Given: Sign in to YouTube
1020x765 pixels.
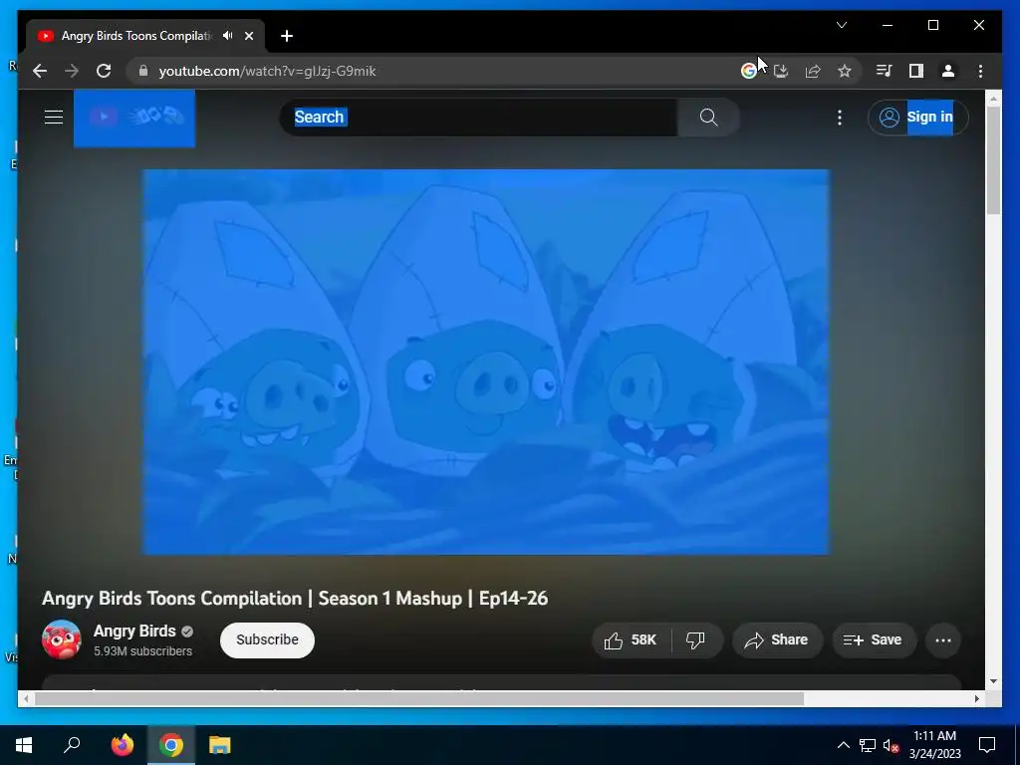Looking at the screenshot, I should 917,118.
